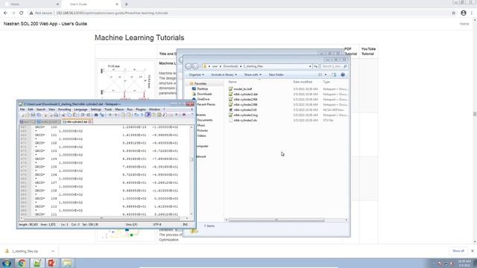Click the Zoom Out icon in Notepad++
Screen dimensions: 477x268
point(116,115)
